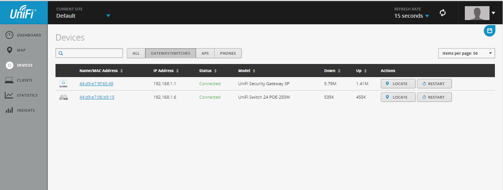Image resolution: width=503 pixels, height=190 pixels.
Task: Open the Dashboard gauge icon
Action: point(10,35)
